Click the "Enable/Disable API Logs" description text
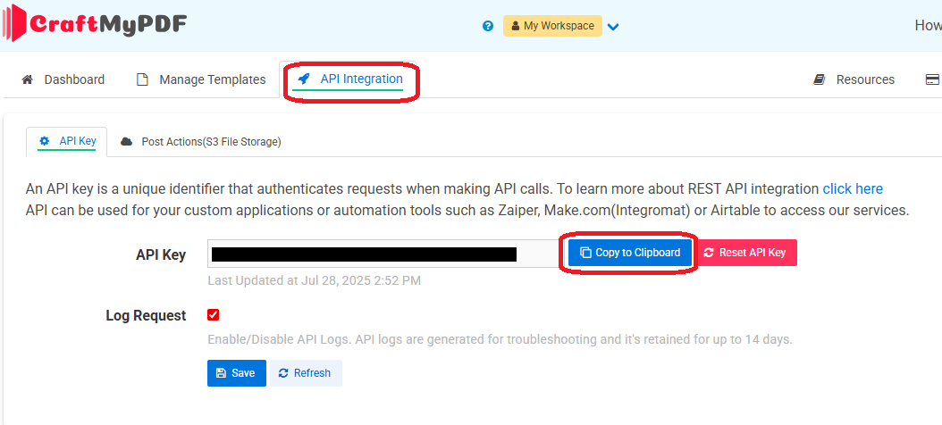The height and width of the screenshot is (425, 942). pos(500,340)
